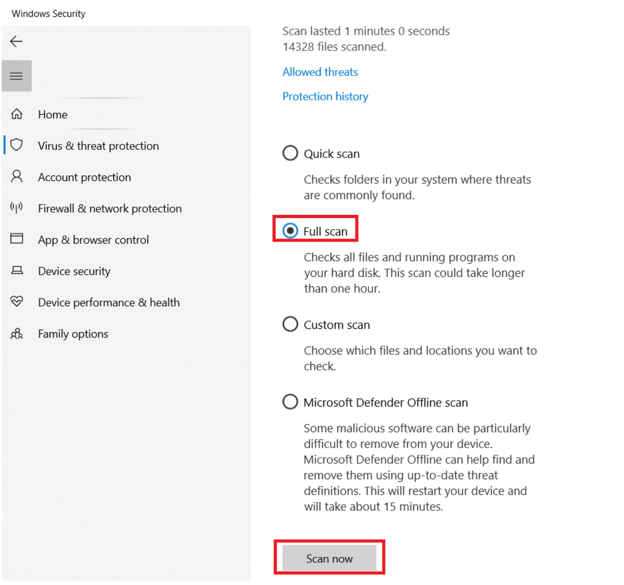The width and height of the screenshot is (624, 585).
Task: Choose the Custom scan radio option
Action: pos(290,324)
